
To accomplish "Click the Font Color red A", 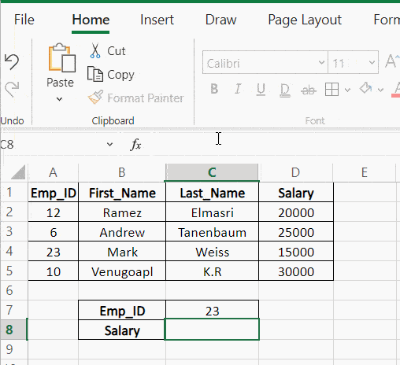I will pos(396,90).
